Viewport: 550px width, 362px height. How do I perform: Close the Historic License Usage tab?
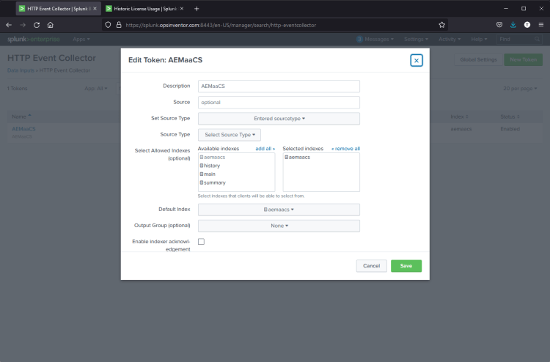[x=182, y=9]
